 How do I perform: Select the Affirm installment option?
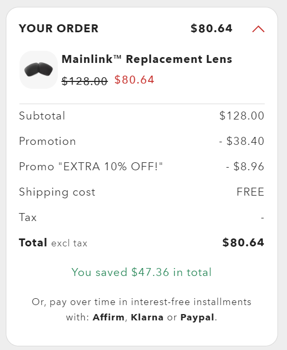click(109, 317)
